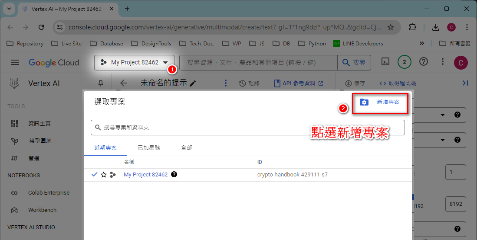477x240 pixels.
Task: Click the Colab Enterprise CO icon
Action: point(14,193)
